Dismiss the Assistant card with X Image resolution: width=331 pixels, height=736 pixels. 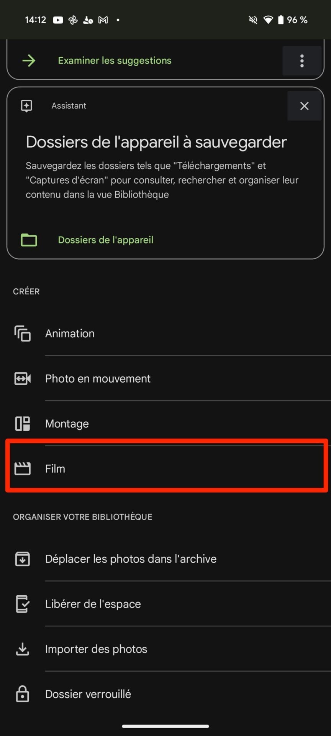(x=304, y=106)
